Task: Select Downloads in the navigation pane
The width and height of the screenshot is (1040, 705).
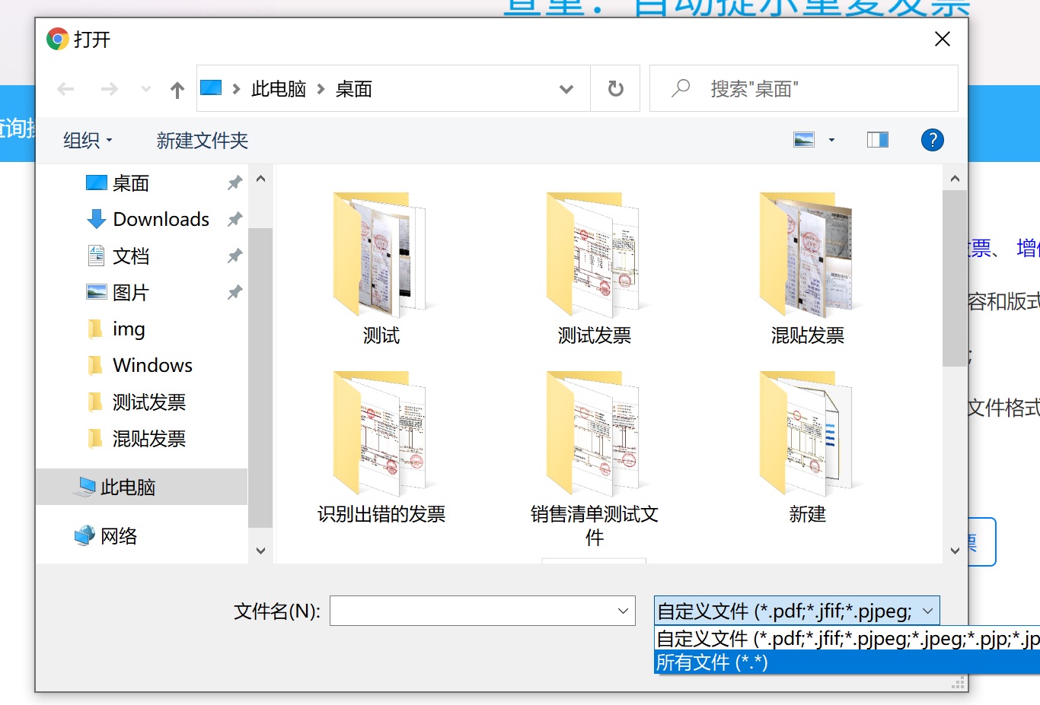Action: [161, 220]
